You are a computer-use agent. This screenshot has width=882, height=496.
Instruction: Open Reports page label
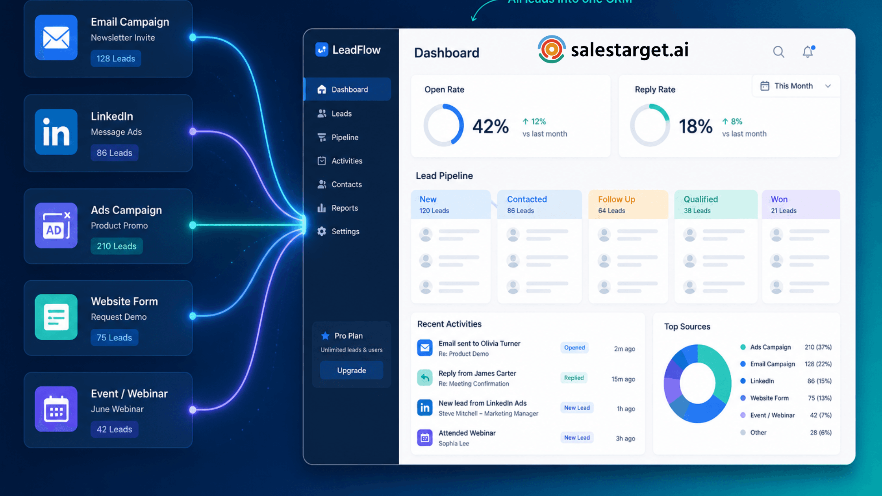pyautogui.click(x=345, y=208)
